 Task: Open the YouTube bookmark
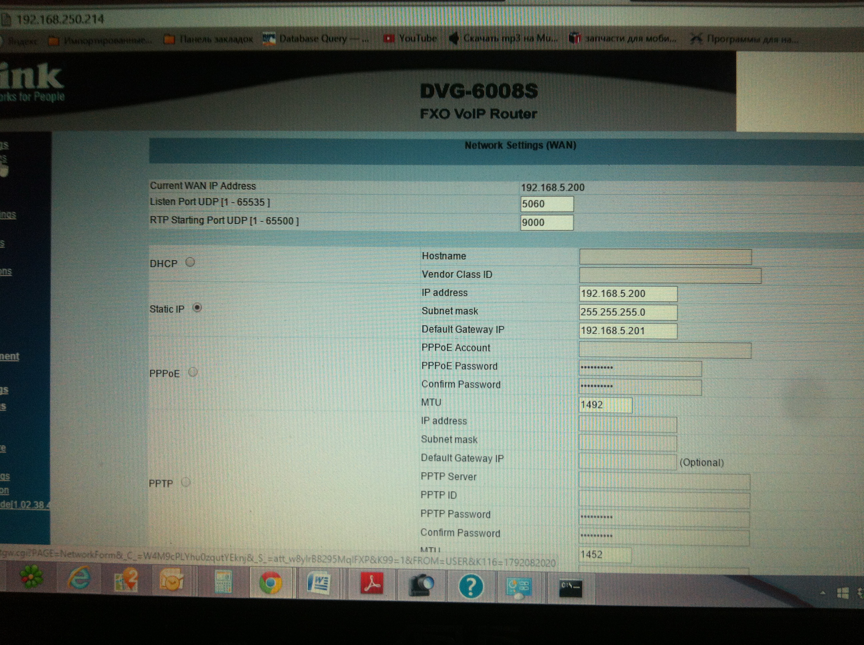(410, 38)
